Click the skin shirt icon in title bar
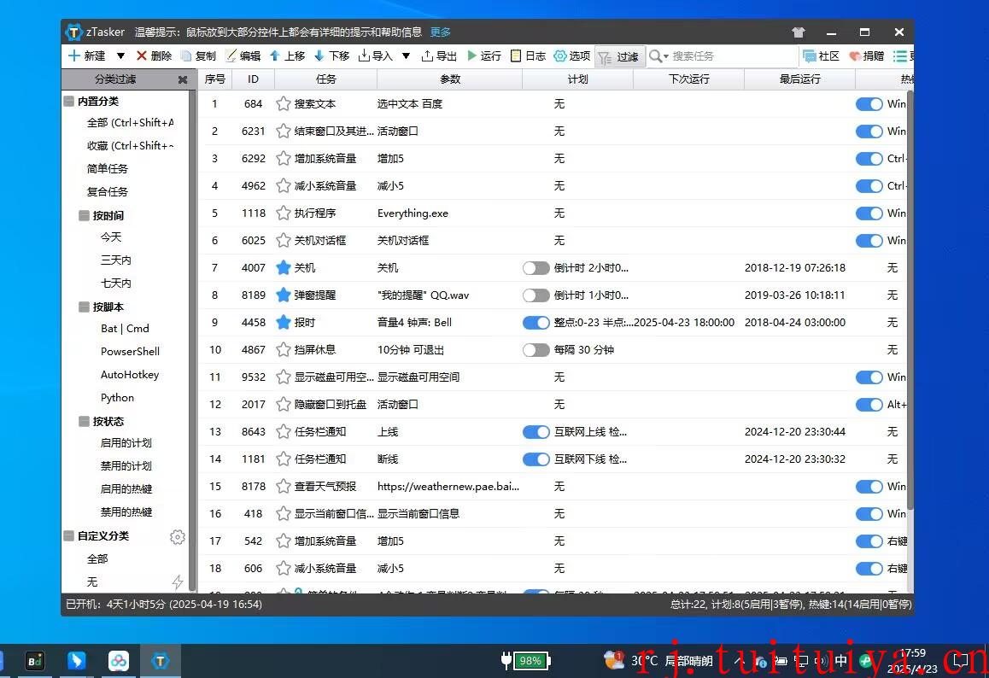The height and width of the screenshot is (678, 989). [799, 32]
